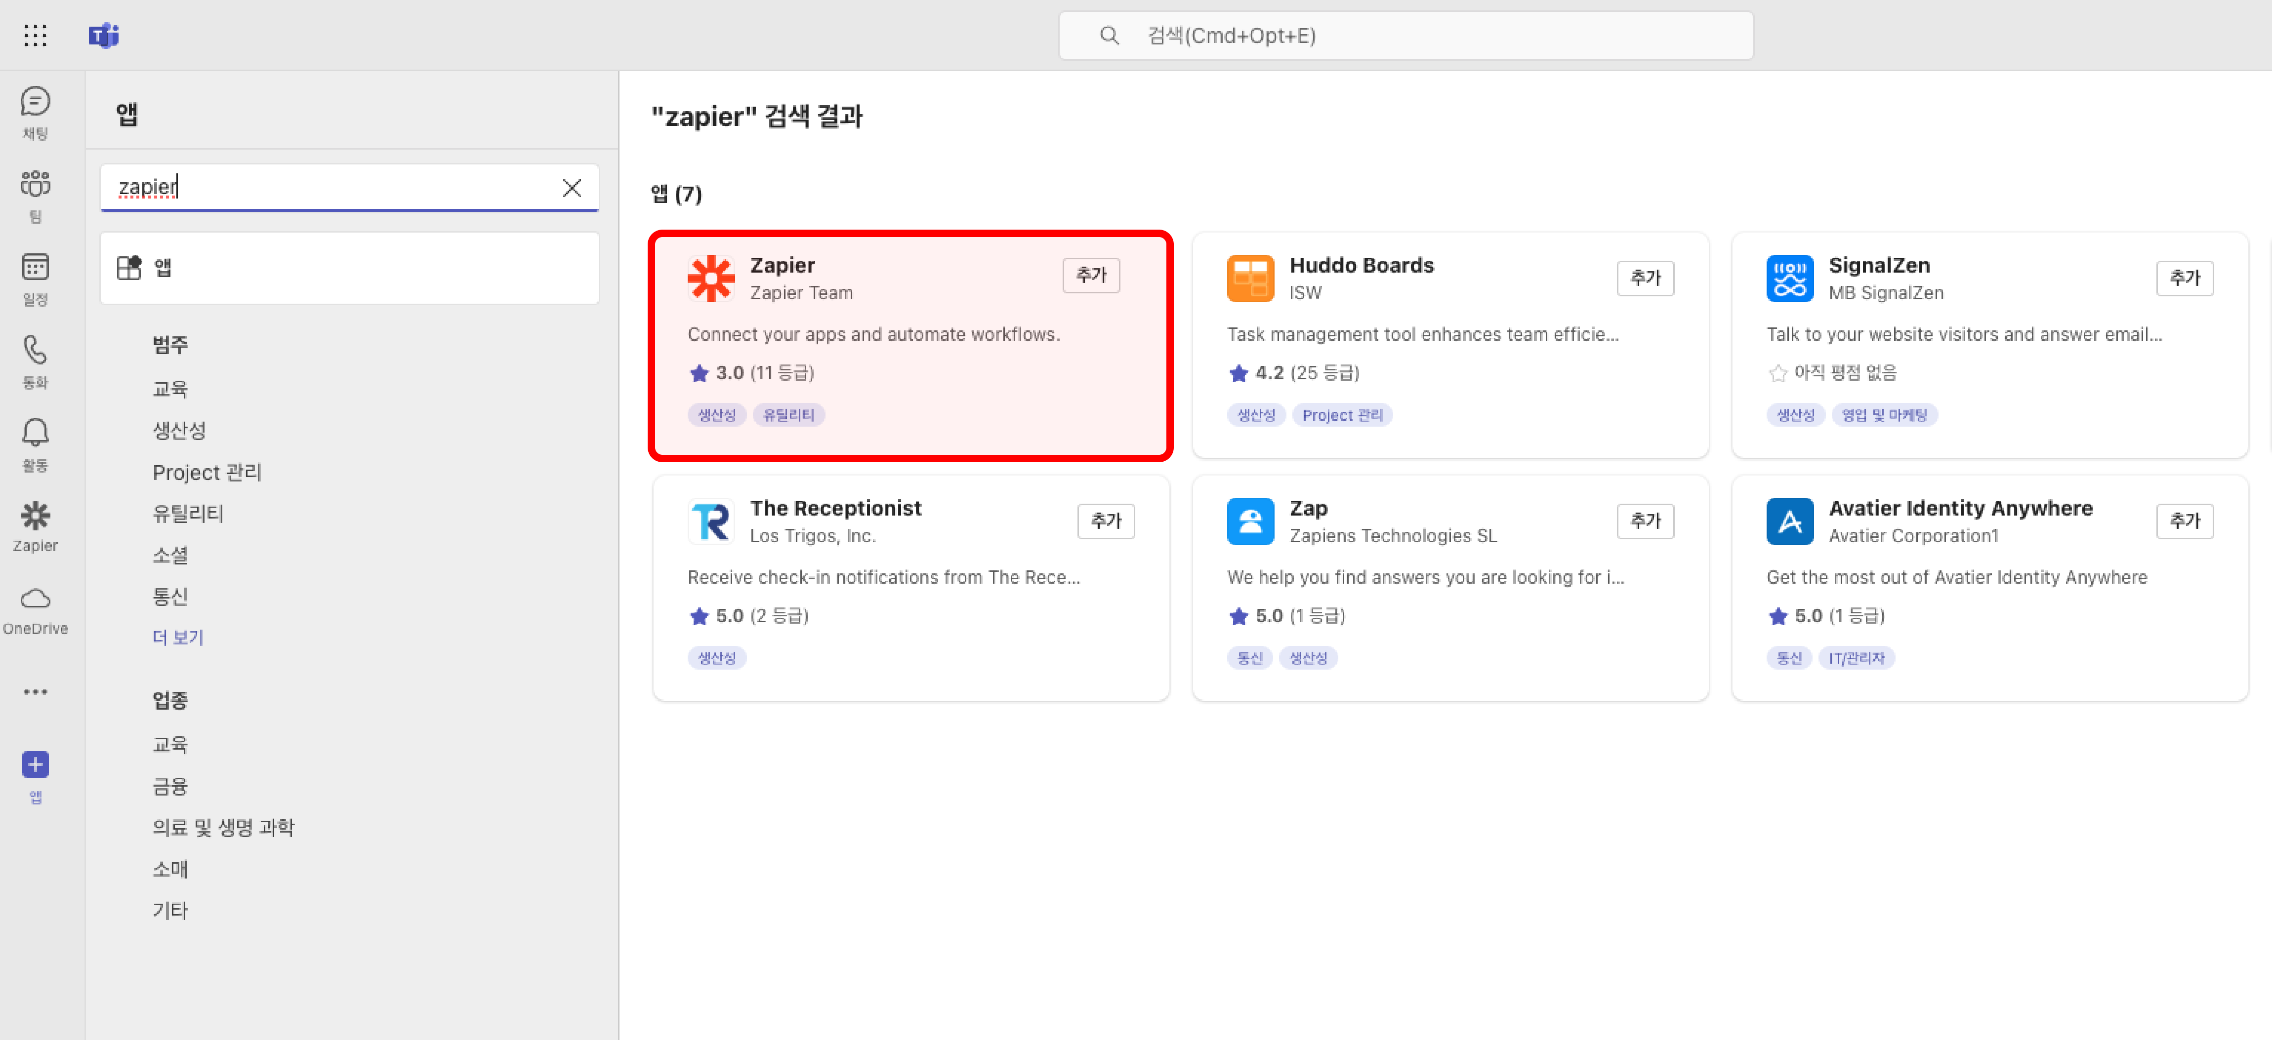The height and width of the screenshot is (1040, 2272).
Task: Click 유틸리티 tag on Zapier card
Action: point(787,415)
